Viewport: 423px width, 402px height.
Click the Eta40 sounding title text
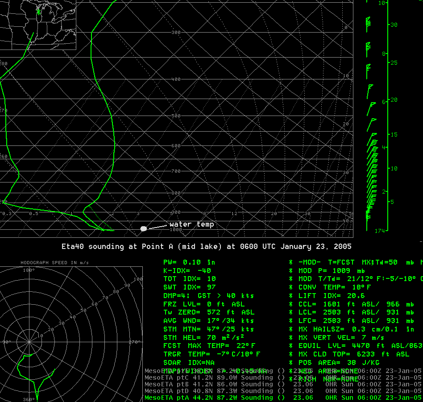click(x=207, y=246)
